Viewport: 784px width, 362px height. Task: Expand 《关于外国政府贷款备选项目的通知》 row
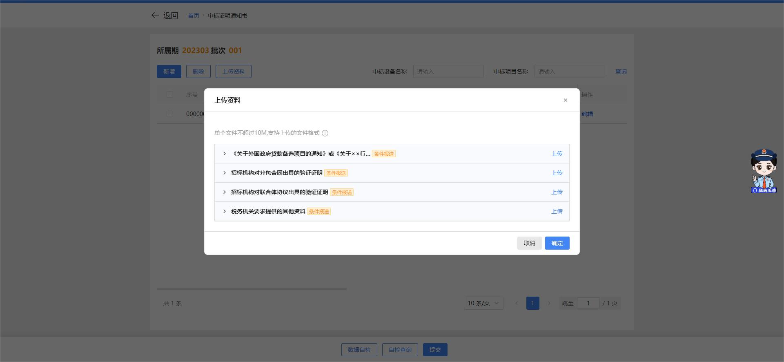tap(225, 154)
